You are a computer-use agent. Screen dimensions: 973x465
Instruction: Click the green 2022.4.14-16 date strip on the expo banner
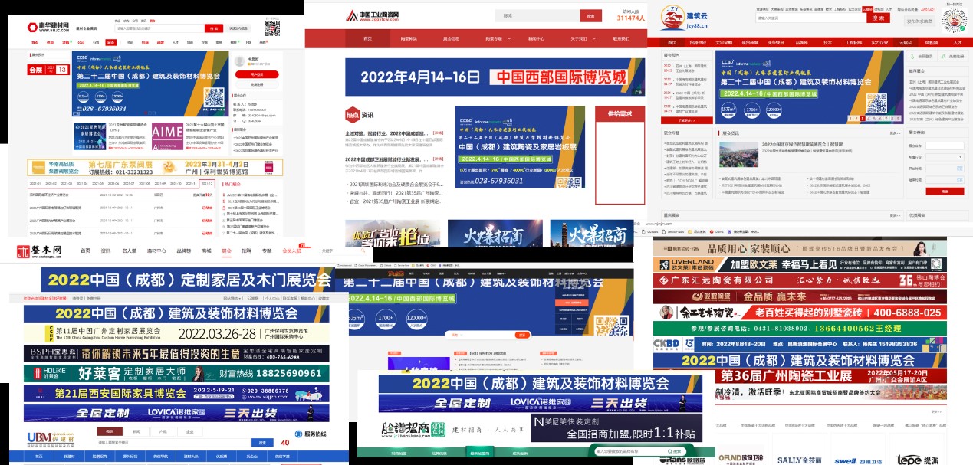click(x=768, y=94)
